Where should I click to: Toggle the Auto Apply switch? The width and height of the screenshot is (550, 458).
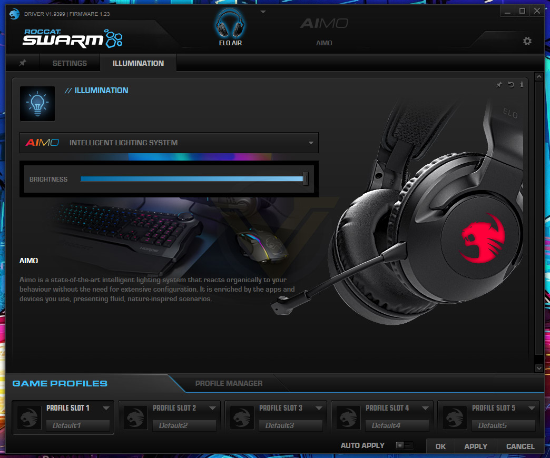[x=404, y=445]
